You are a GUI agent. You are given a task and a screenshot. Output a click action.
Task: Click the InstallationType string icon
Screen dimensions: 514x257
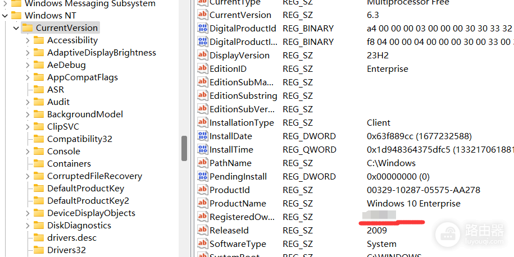(202, 122)
